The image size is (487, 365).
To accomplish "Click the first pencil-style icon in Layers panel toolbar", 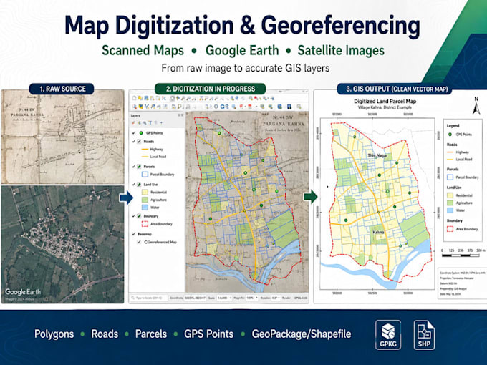I will click(x=133, y=123).
